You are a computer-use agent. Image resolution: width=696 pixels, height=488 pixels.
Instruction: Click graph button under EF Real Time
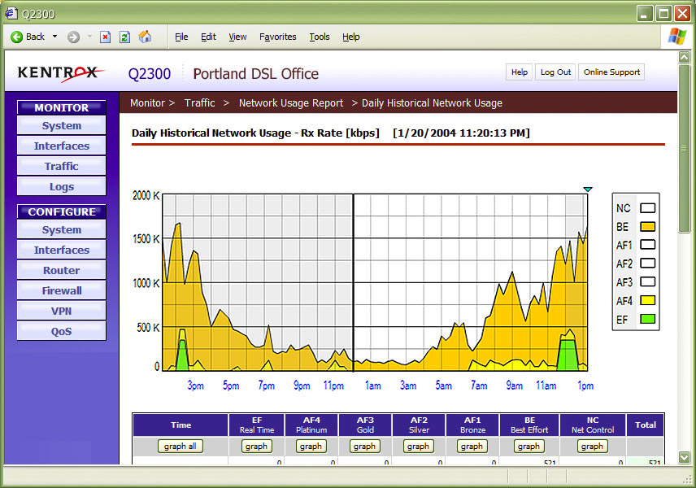[257, 447]
